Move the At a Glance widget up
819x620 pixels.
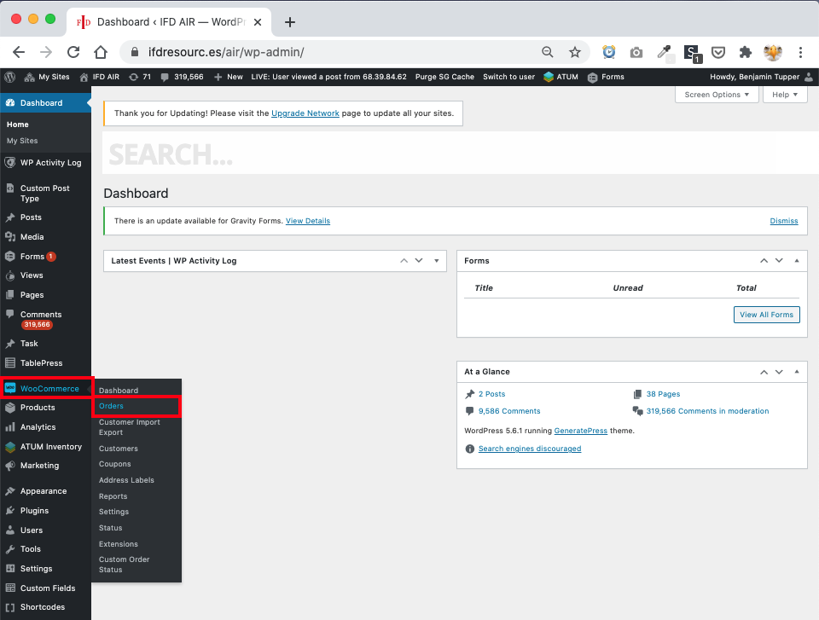coord(764,372)
